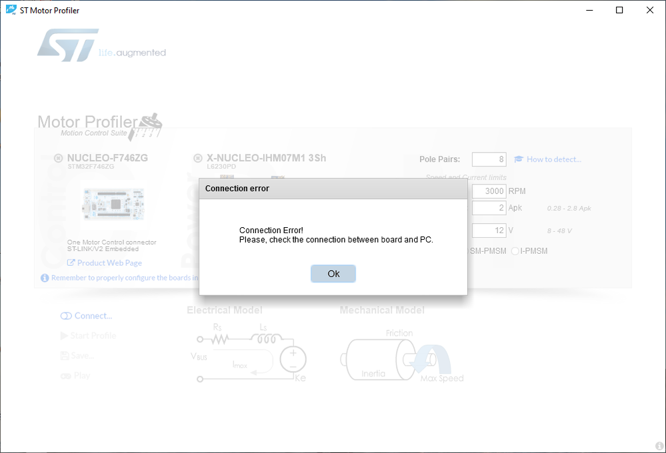Click the Rs resistor symbol

tap(220, 339)
